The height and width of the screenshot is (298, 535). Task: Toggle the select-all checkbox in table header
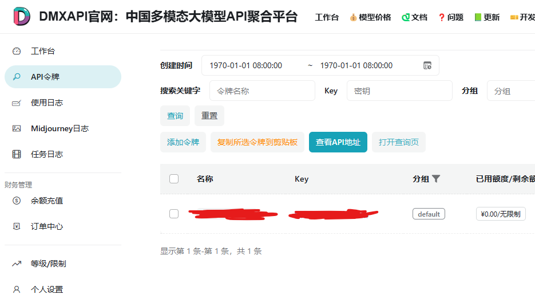(x=174, y=179)
